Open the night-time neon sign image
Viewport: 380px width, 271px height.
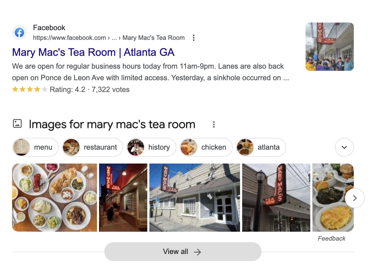123,198
